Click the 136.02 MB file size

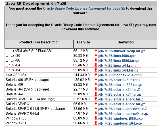(81, 80)
